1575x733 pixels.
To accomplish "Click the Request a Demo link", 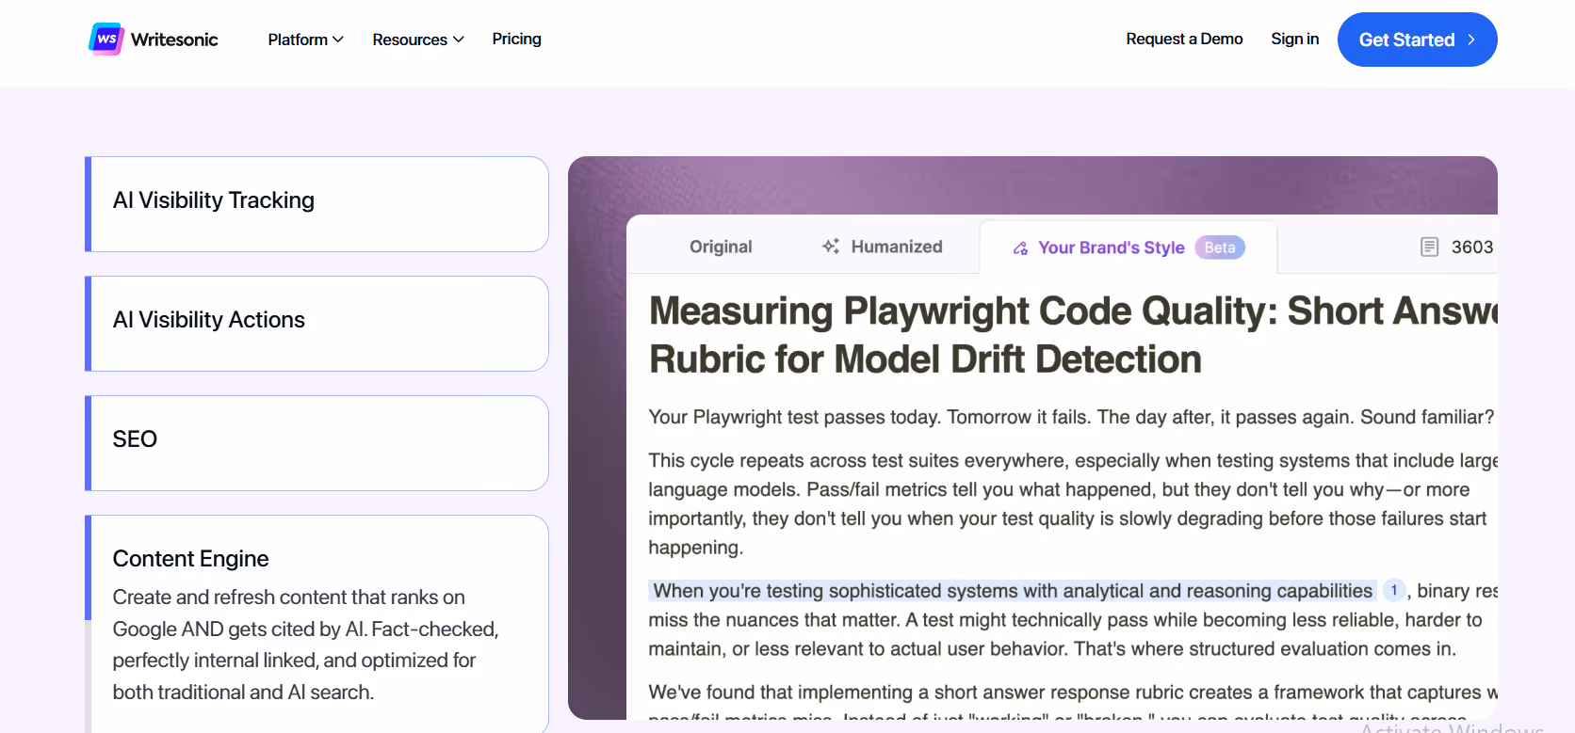I will click(x=1184, y=39).
